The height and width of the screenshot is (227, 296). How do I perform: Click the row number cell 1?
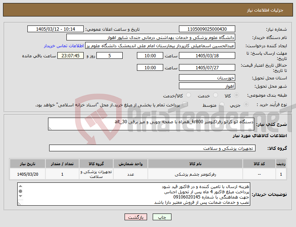281,174
